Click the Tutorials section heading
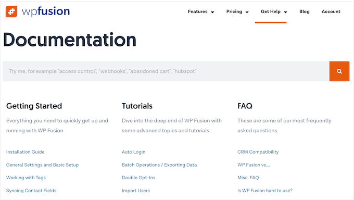354x200 pixels. coord(137,106)
